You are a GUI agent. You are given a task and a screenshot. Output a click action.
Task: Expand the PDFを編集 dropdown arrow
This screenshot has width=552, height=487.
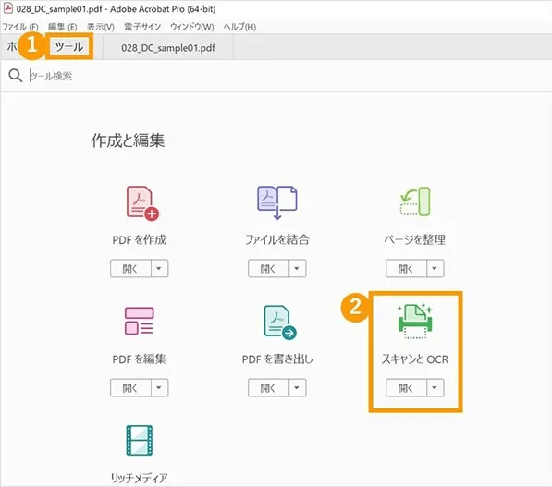tap(159, 388)
